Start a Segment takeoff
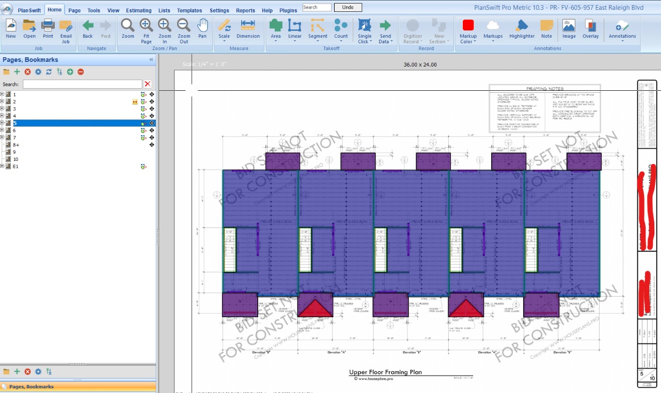661x393 pixels. pos(318,25)
